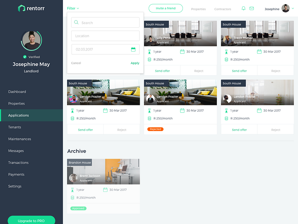Apply the current filter settings

tap(134, 63)
